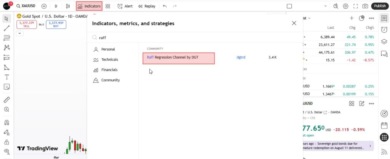Open quick search icon in top bar
Viewport: 390px width, 159px height.
[x=336, y=6]
